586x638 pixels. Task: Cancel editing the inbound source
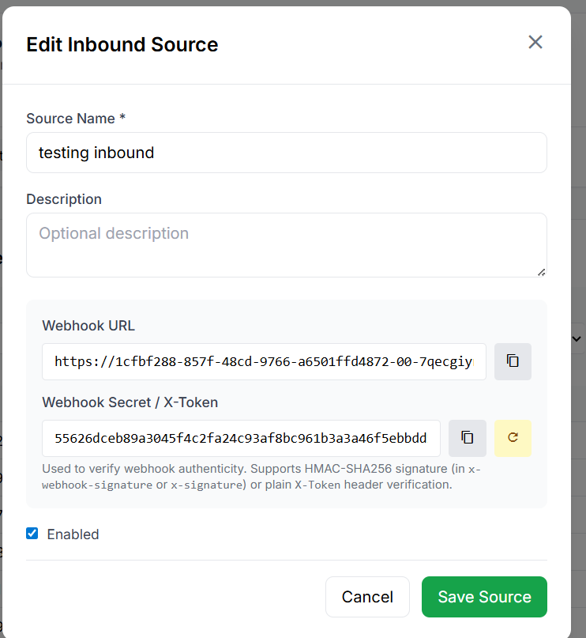pyautogui.click(x=367, y=597)
